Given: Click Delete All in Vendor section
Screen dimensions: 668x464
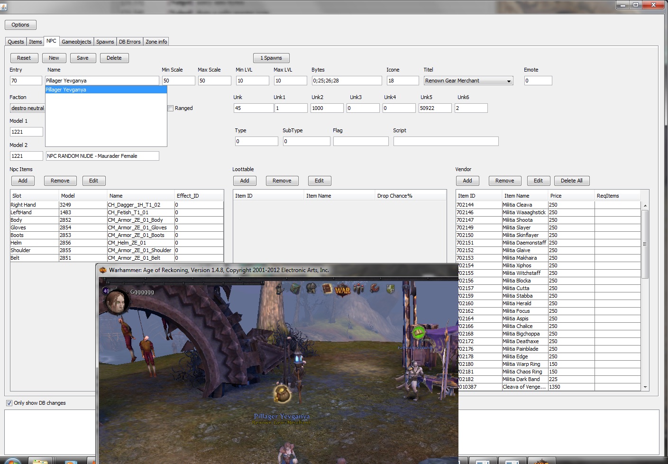Looking at the screenshot, I should pos(572,181).
